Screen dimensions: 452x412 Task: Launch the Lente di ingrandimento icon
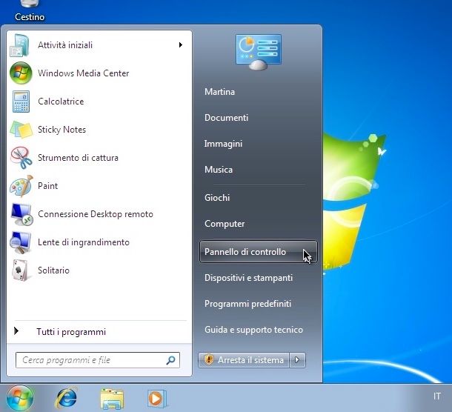[x=20, y=242]
